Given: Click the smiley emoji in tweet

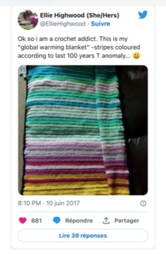Looking at the screenshot, I should [x=136, y=56].
